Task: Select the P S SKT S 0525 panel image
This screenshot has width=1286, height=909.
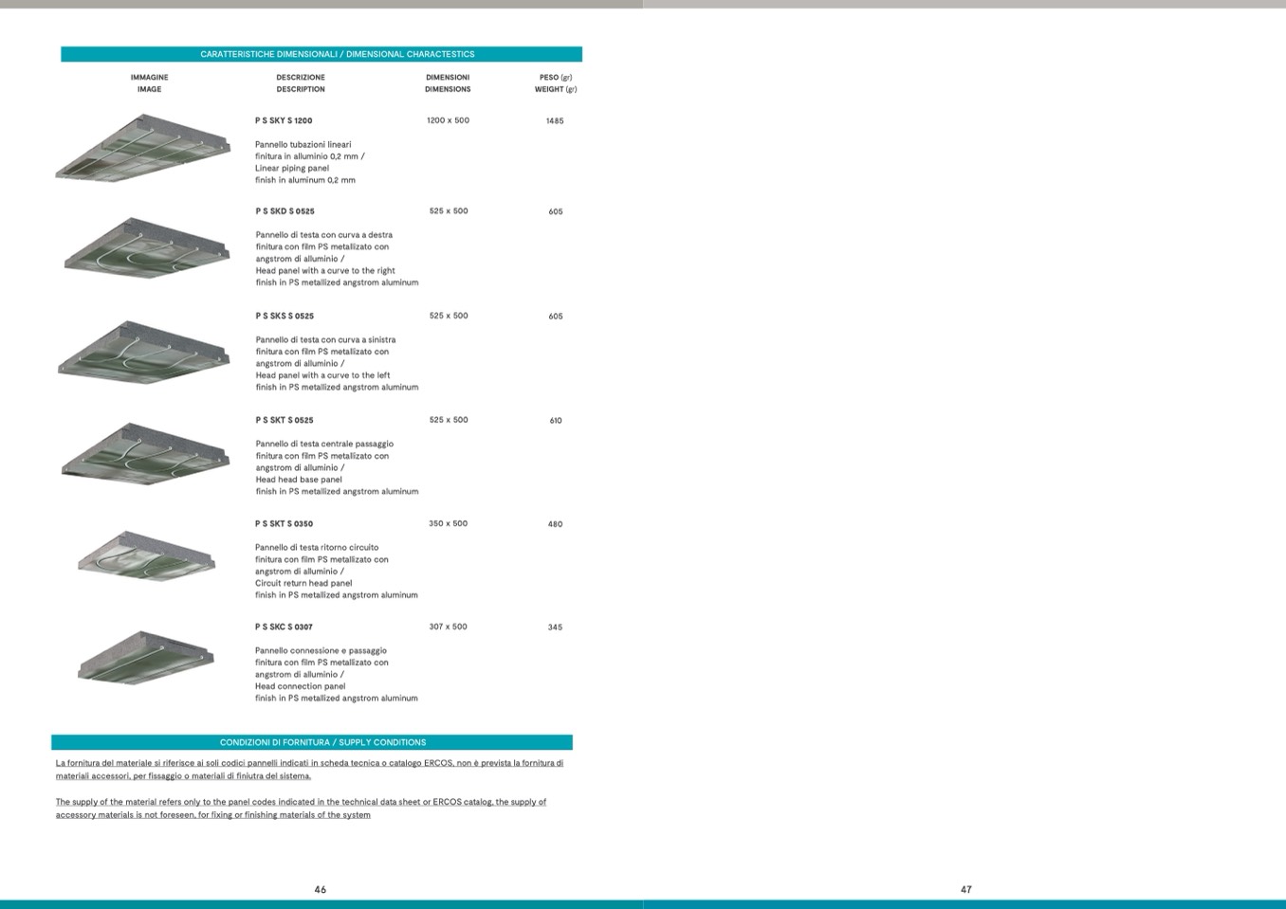Action: [145, 454]
